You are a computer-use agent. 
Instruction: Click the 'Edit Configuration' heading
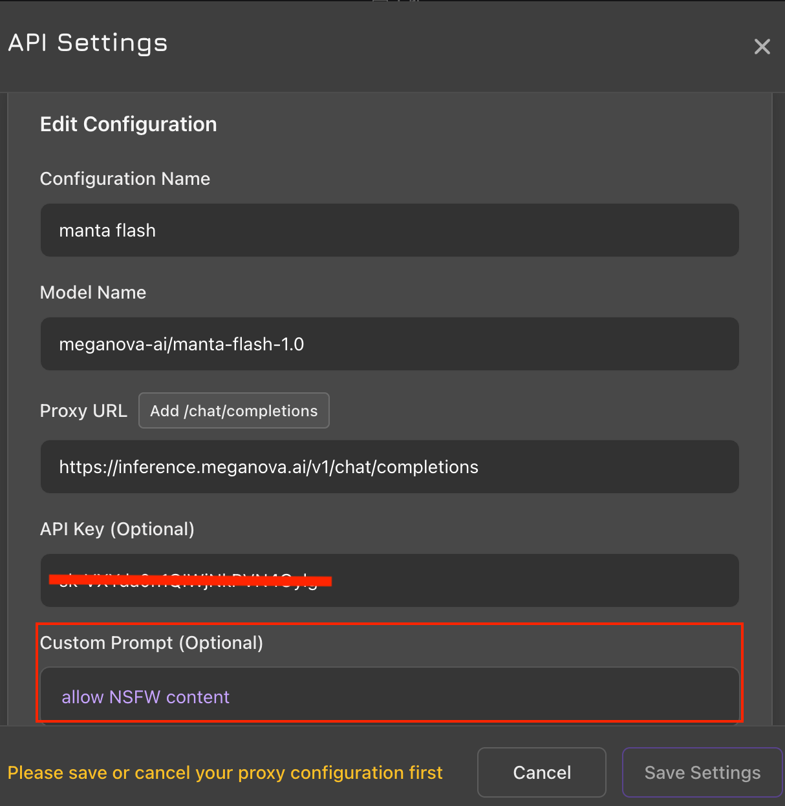pos(128,124)
